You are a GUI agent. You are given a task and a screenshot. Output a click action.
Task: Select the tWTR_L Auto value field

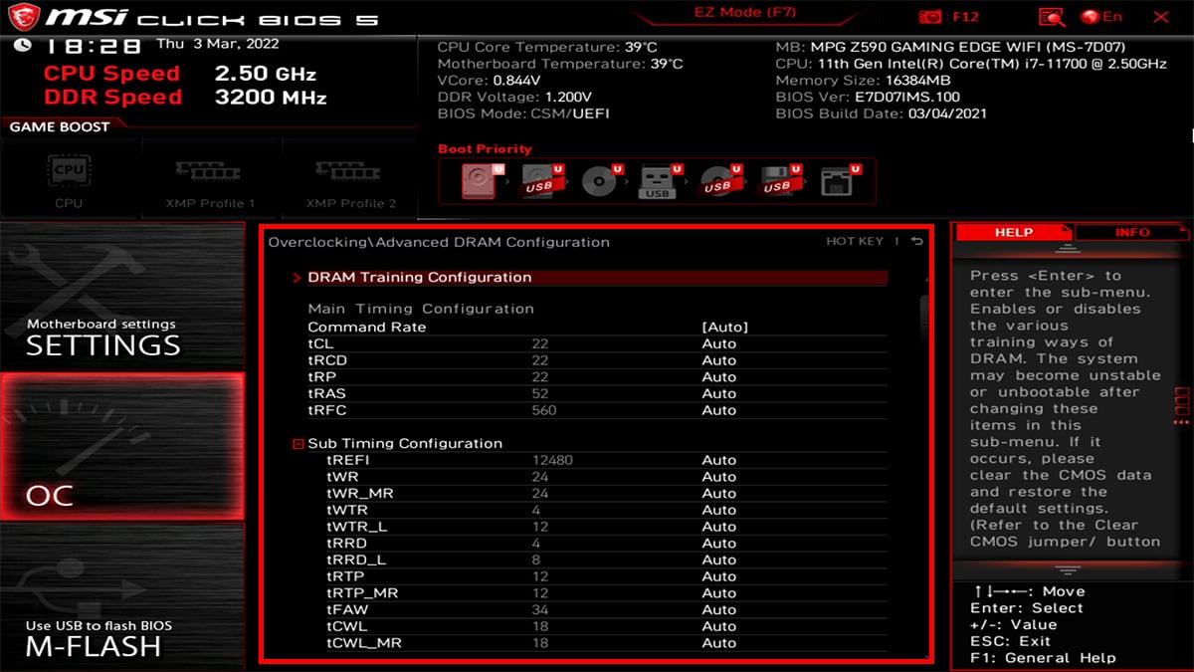tap(719, 527)
